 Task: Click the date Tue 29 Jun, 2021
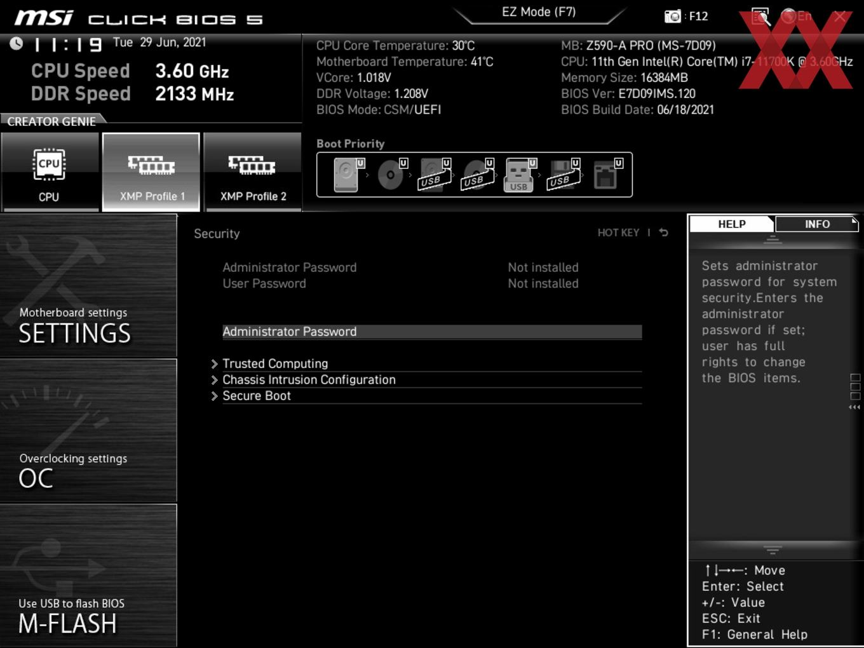coord(159,43)
